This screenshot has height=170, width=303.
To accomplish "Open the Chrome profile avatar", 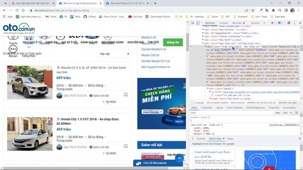I will [293, 10].
